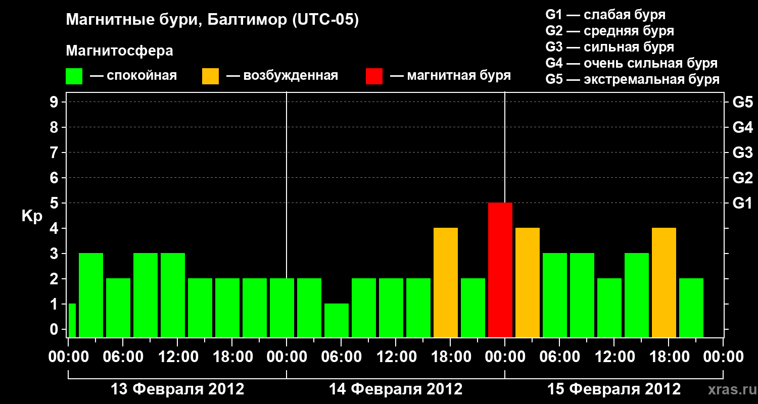758x404 pixels.
Task: Click the 'G4 — очень сильная буря' legend line
Action: (631, 63)
